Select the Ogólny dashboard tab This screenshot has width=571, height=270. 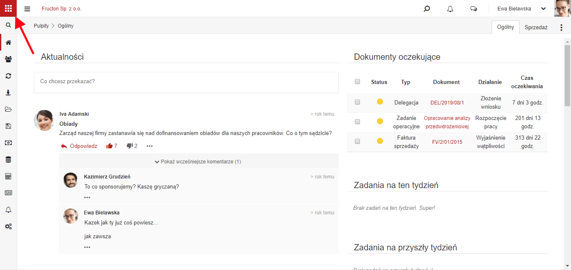pyautogui.click(x=505, y=27)
